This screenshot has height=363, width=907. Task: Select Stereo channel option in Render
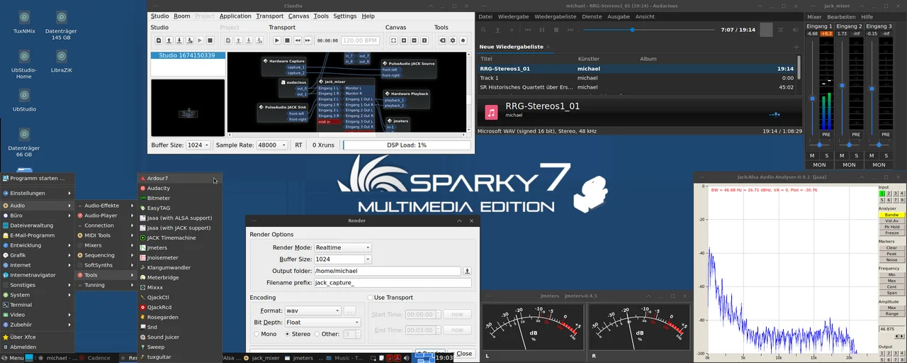pyautogui.click(x=298, y=334)
